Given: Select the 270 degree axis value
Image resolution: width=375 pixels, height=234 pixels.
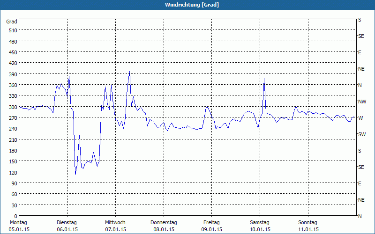Looking at the screenshot, I should tap(13, 118).
